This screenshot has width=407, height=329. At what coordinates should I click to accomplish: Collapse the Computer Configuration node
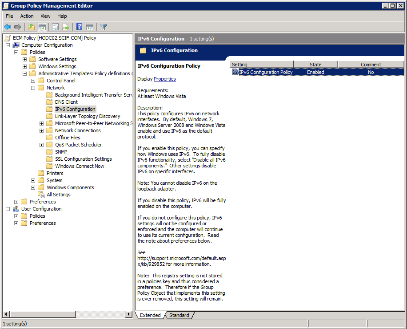[x=8, y=45]
